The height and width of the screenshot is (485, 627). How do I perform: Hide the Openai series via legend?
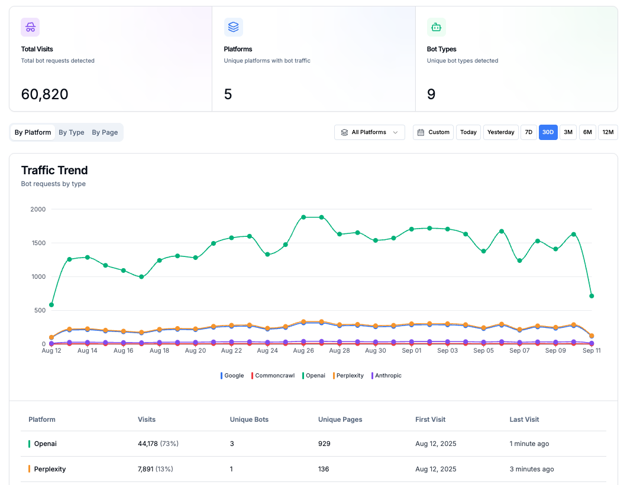[x=314, y=376]
